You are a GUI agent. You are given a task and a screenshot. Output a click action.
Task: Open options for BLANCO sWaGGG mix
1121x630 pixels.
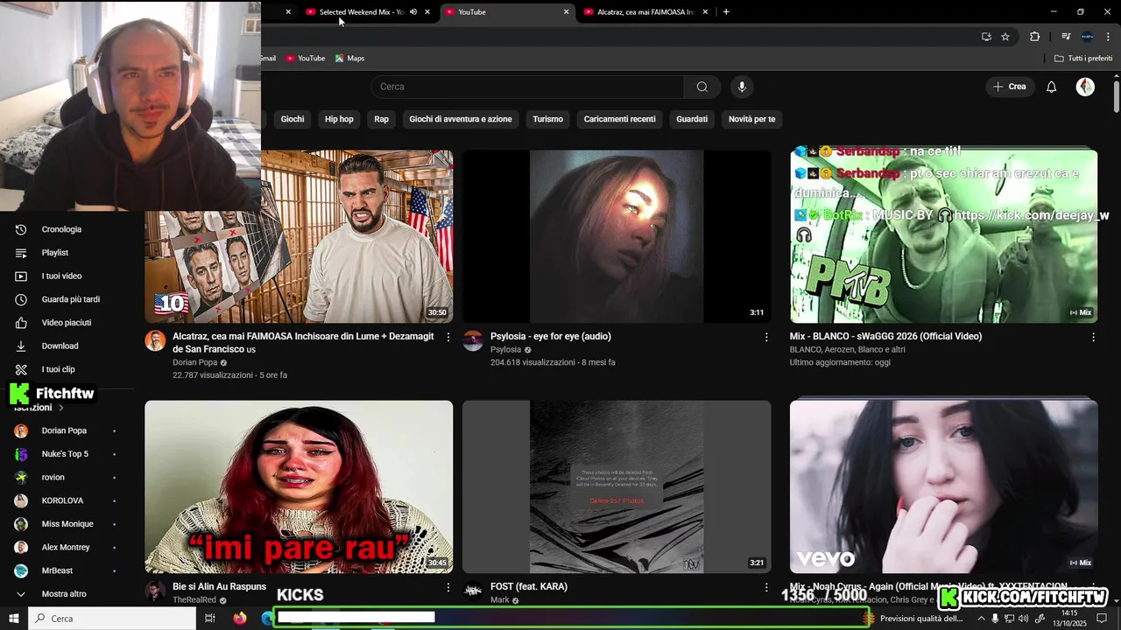1093,337
